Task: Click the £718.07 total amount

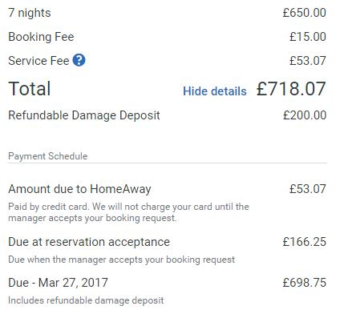Action: 291,89
